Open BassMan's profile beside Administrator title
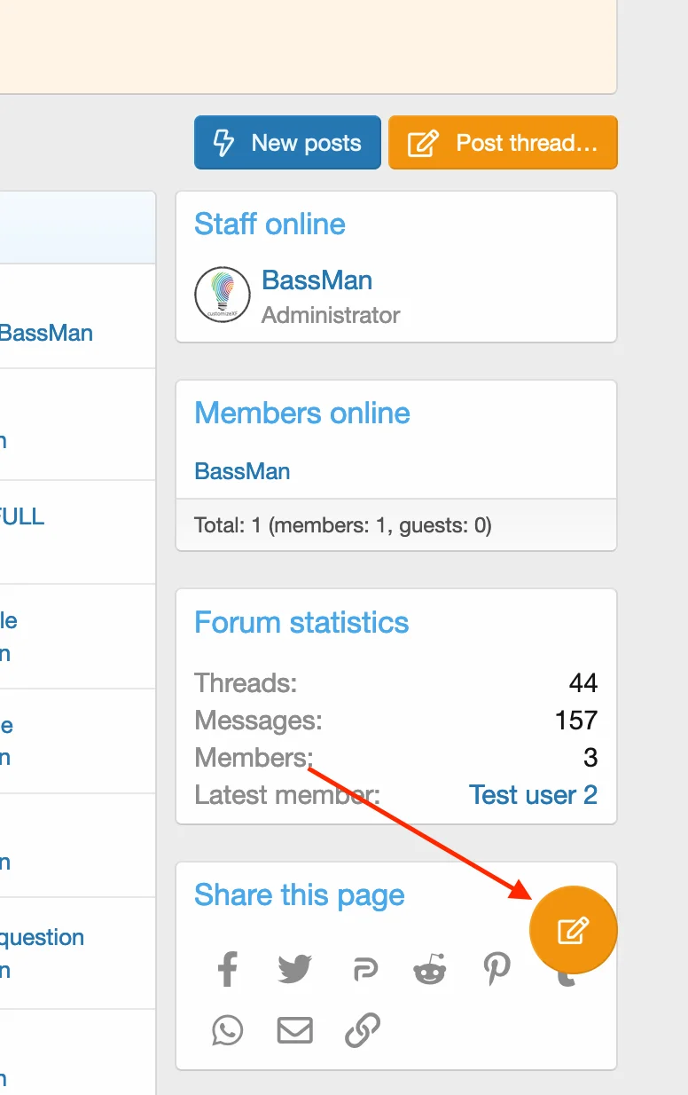688x1095 pixels. pyautogui.click(x=317, y=280)
